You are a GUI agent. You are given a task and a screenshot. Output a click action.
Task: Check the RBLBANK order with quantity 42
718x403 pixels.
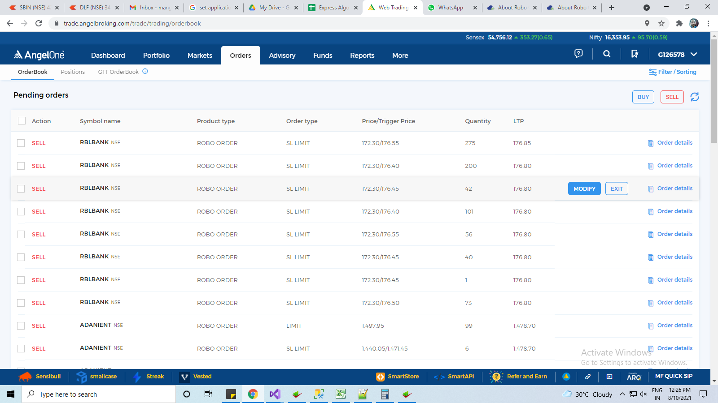pyautogui.click(x=21, y=189)
